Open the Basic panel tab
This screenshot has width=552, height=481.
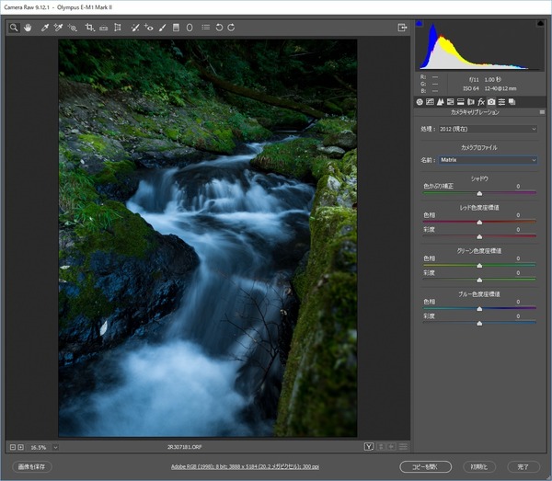coord(420,102)
